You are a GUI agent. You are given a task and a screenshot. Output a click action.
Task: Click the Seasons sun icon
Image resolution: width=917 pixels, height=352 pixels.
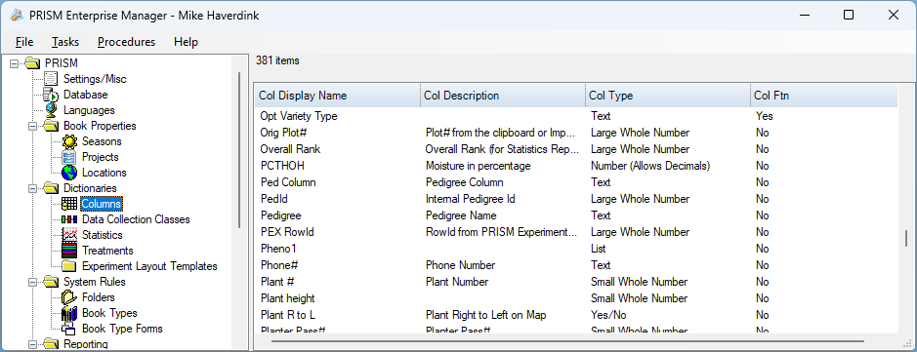(69, 141)
